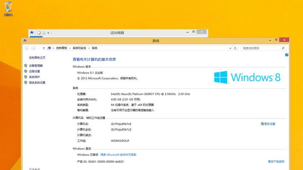Click the 64 位操作系统 system type value

[133, 105]
